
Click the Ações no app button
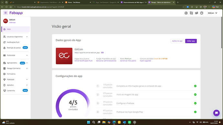click(177, 41)
